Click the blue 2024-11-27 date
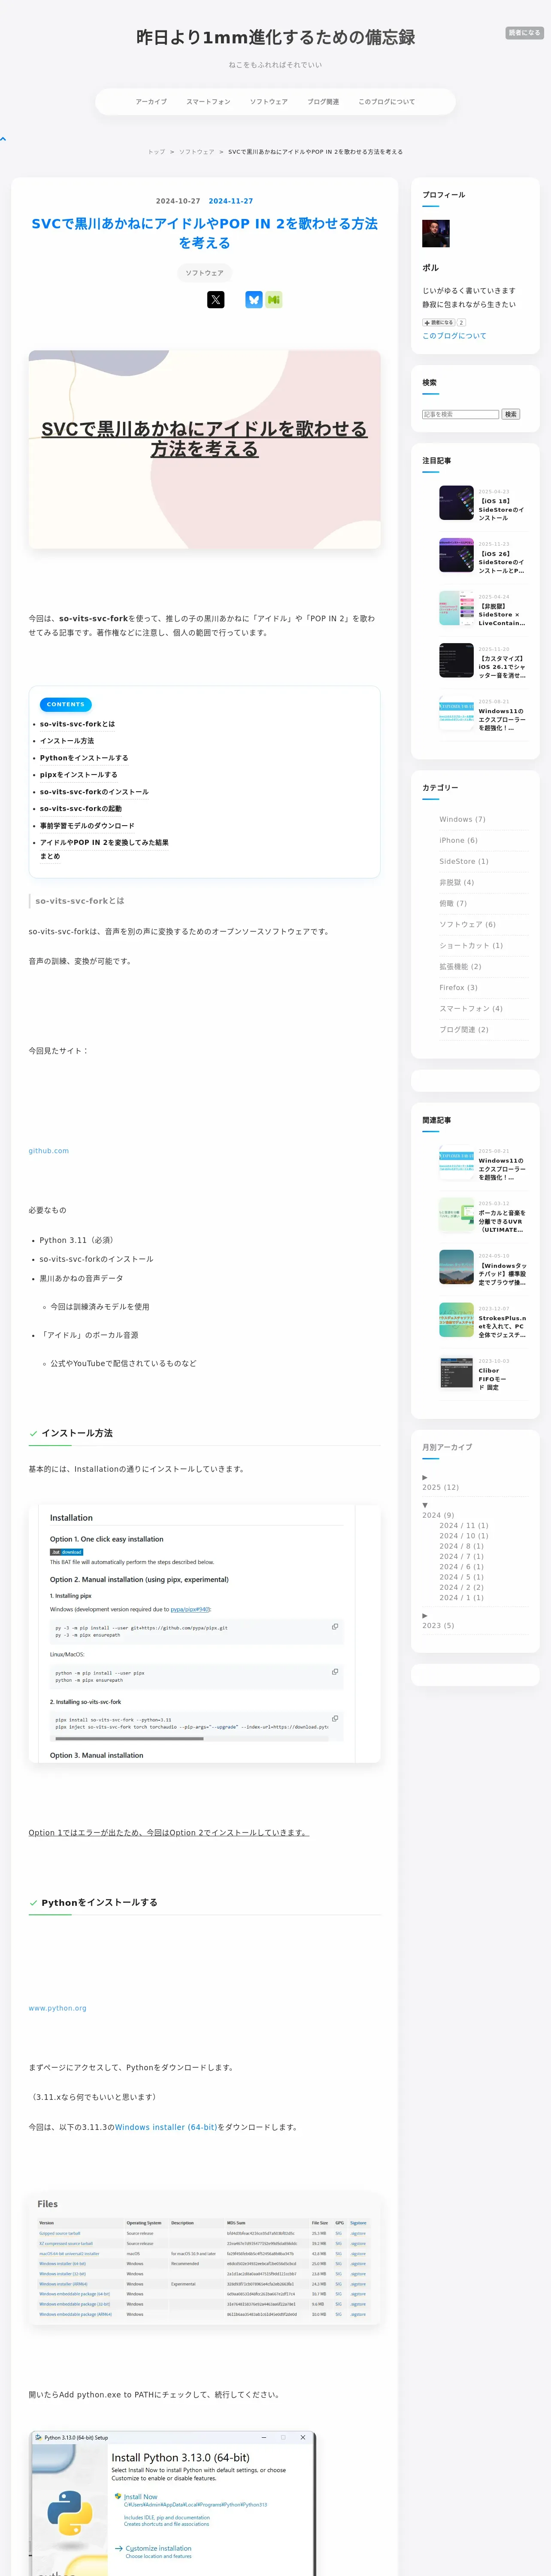551x2576 pixels. (x=231, y=201)
